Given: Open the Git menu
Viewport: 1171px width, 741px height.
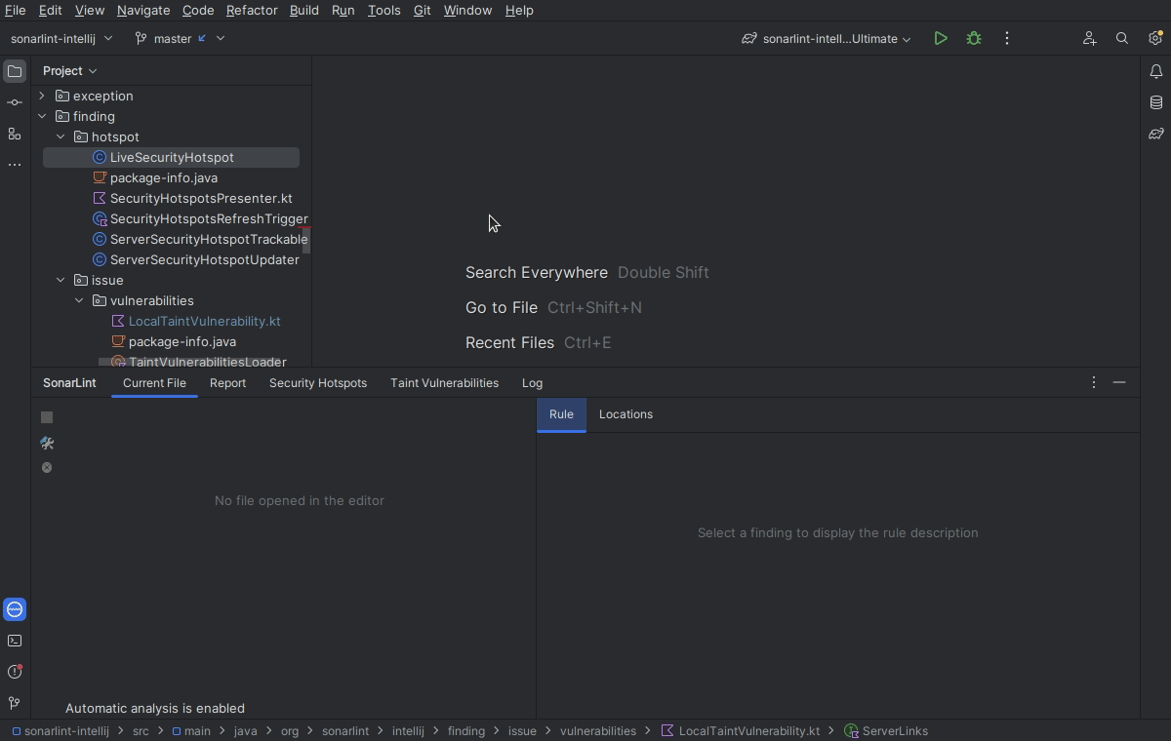Looking at the screenshot, I should [422, 11].
